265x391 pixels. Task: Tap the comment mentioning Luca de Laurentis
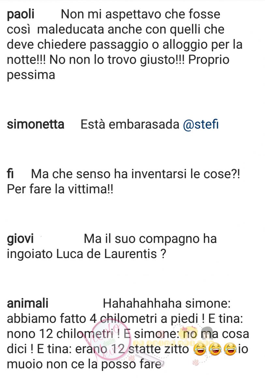tap(111, 246)
